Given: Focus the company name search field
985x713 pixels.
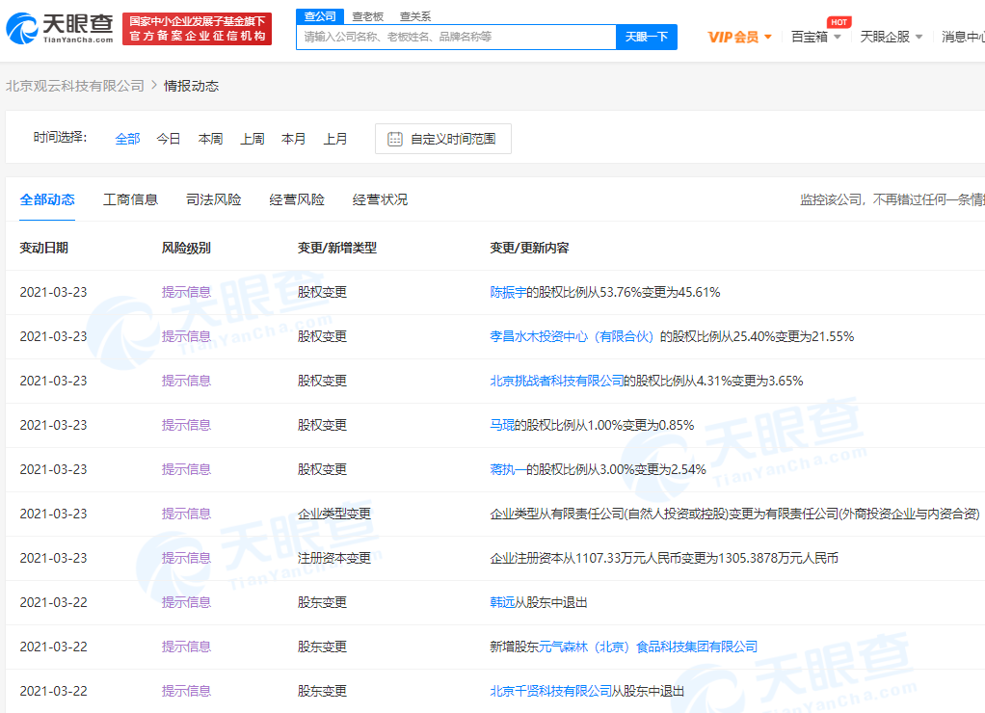Looking at the screenshot, I should click(456, 37).
